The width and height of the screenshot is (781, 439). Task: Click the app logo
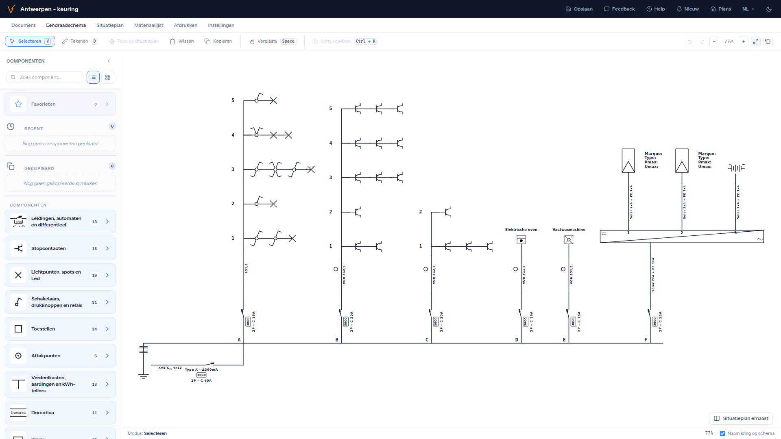pyautogui.click(x=11, y=9)
